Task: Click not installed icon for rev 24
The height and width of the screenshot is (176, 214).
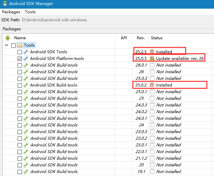Action: click(152, 125)
